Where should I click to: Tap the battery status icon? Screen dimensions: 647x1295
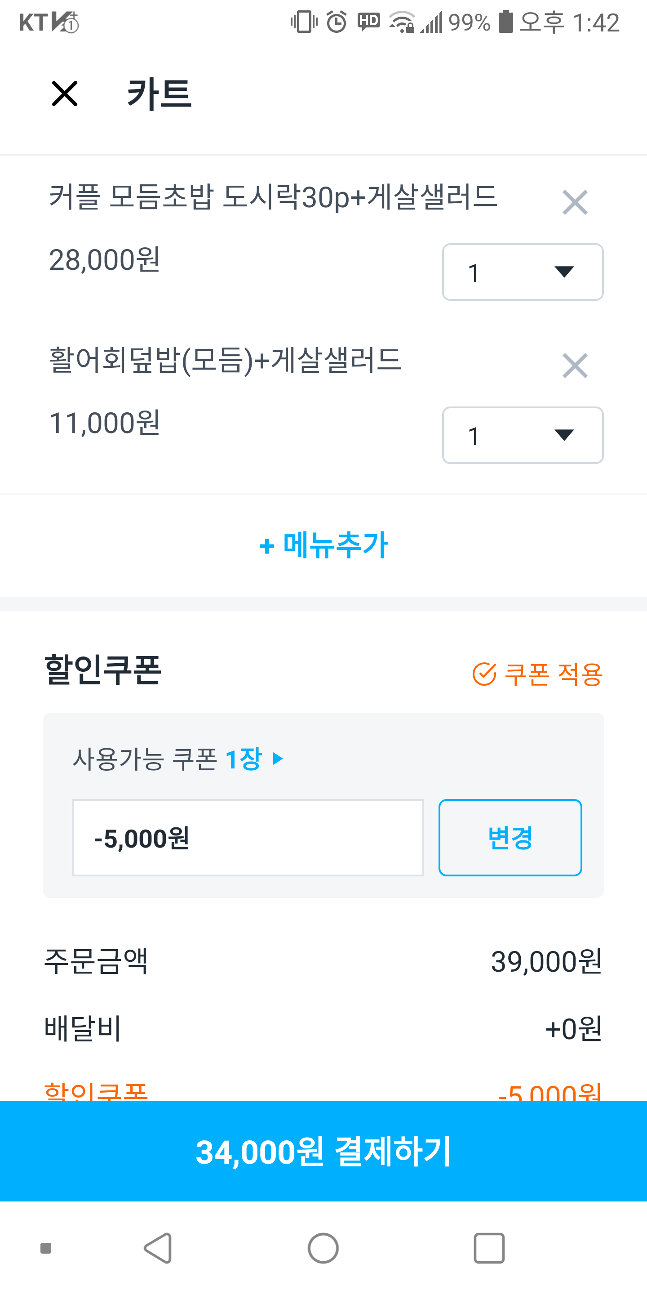tap(505, 22)
